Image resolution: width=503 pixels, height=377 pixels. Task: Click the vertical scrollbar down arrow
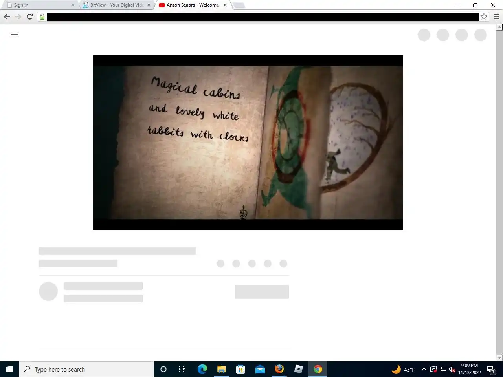point(499,358)
